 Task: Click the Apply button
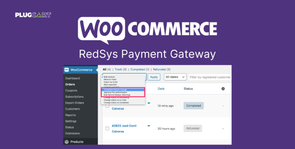coord(154,77)
